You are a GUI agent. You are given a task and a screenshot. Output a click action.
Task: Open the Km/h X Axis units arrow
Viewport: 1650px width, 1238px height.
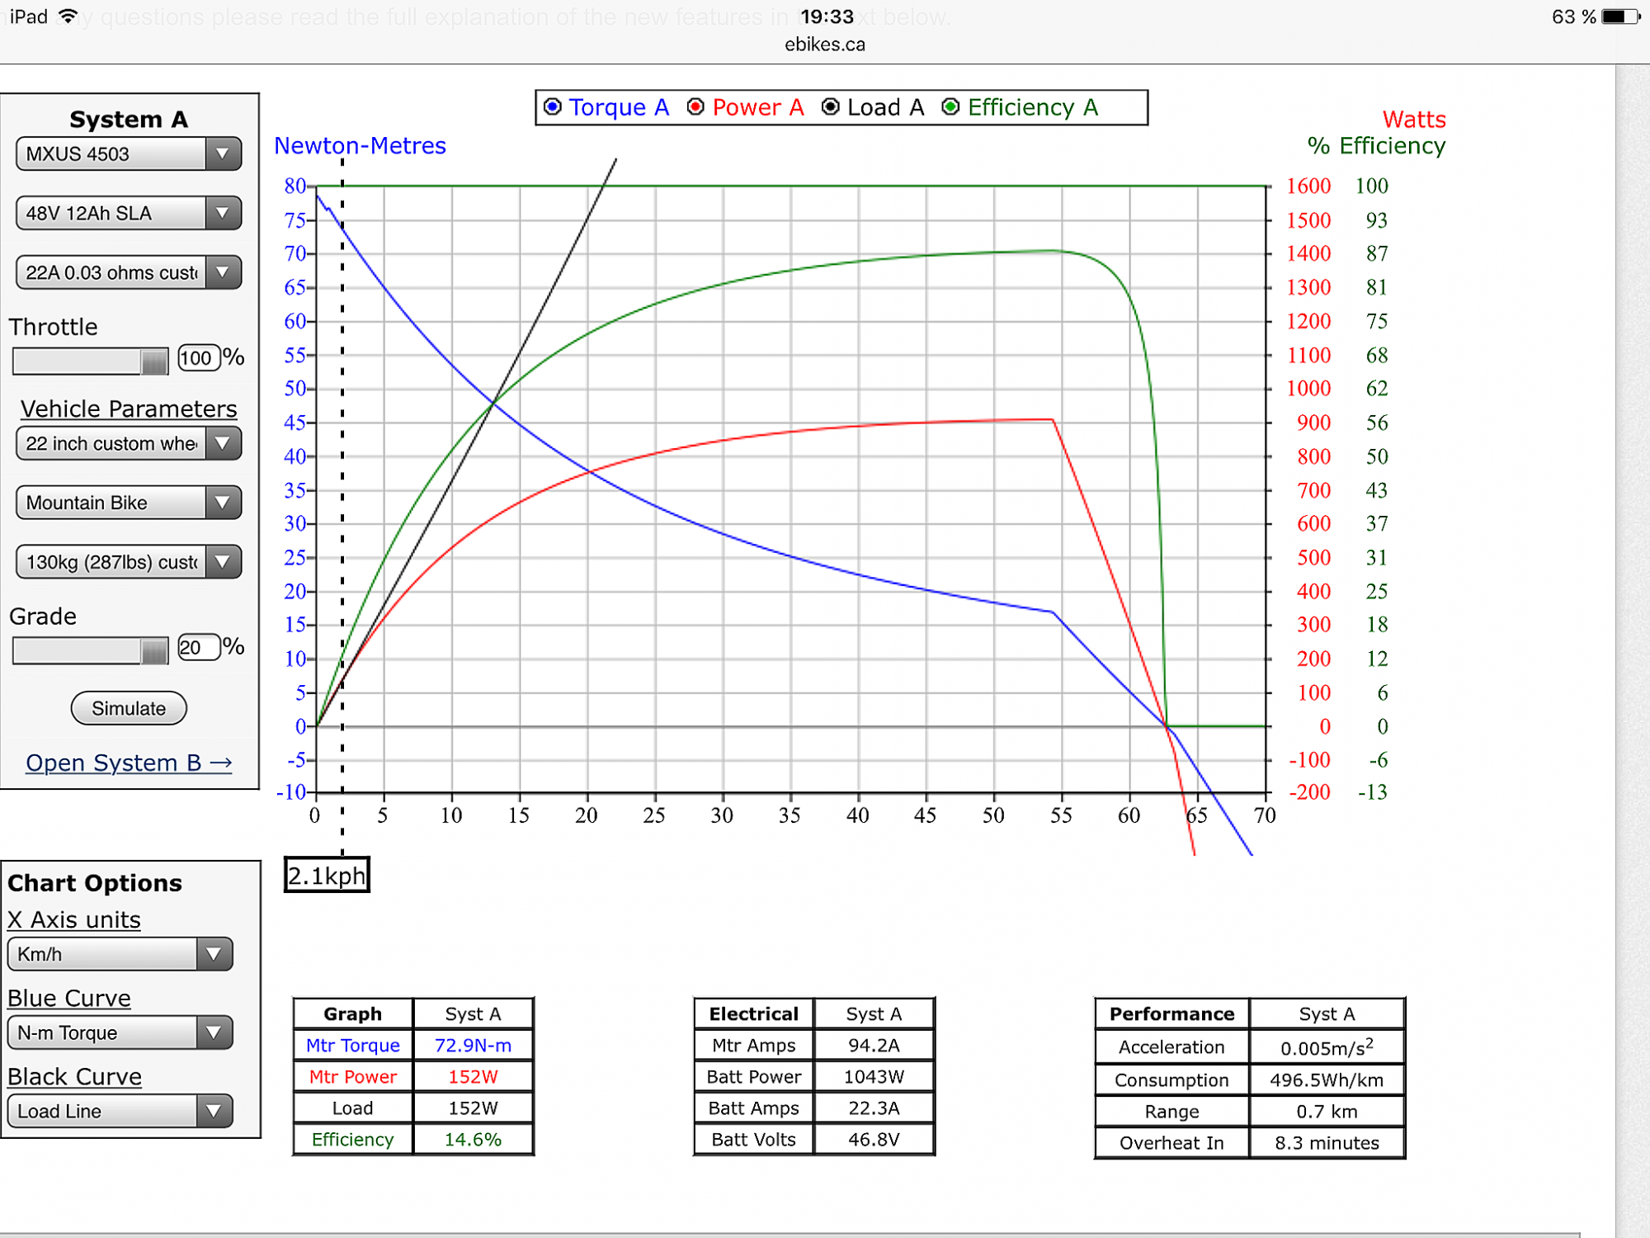pyautogui.click(x=214, y=955)
